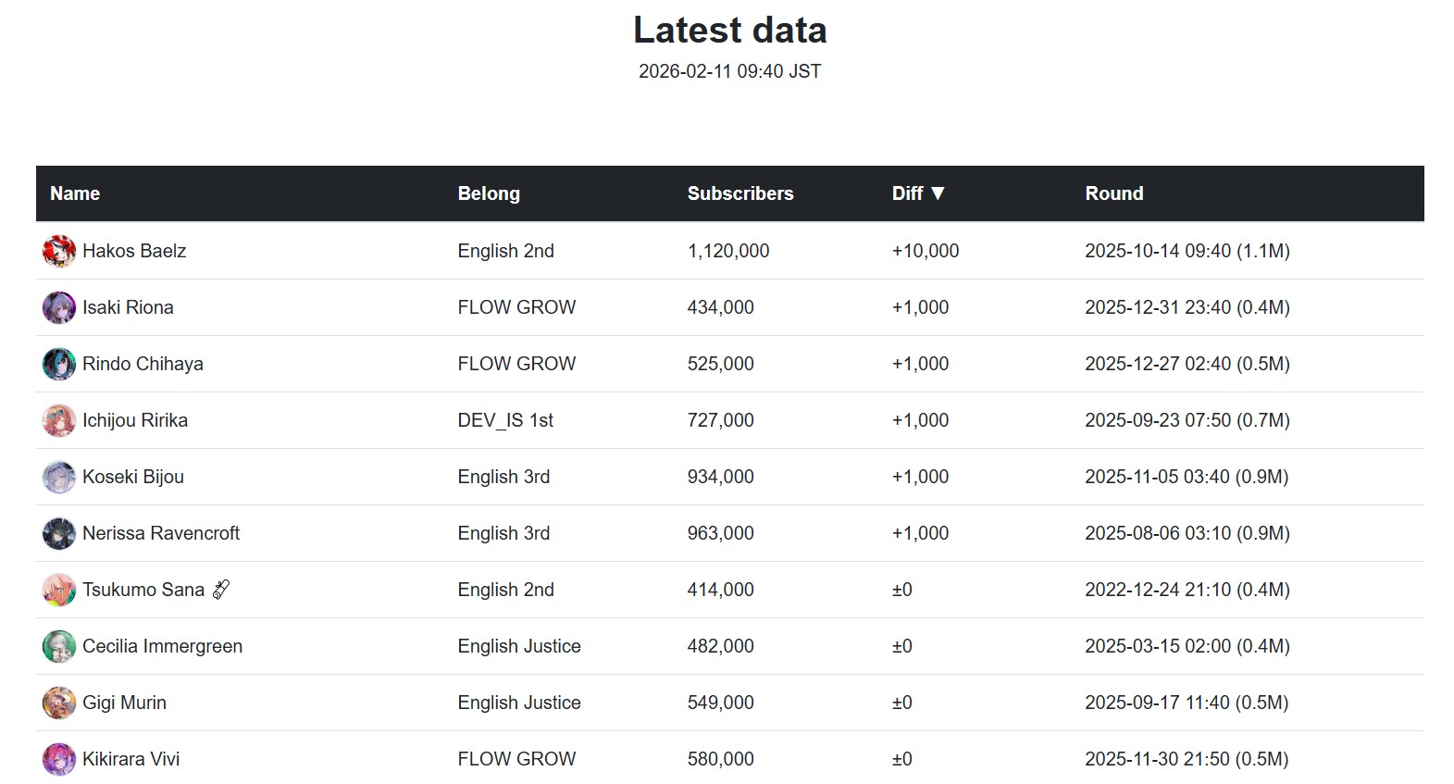Open Nerissa Ravencroft name link
The height and width of the screenshot is (784, 1454).
tap(161, 533)
